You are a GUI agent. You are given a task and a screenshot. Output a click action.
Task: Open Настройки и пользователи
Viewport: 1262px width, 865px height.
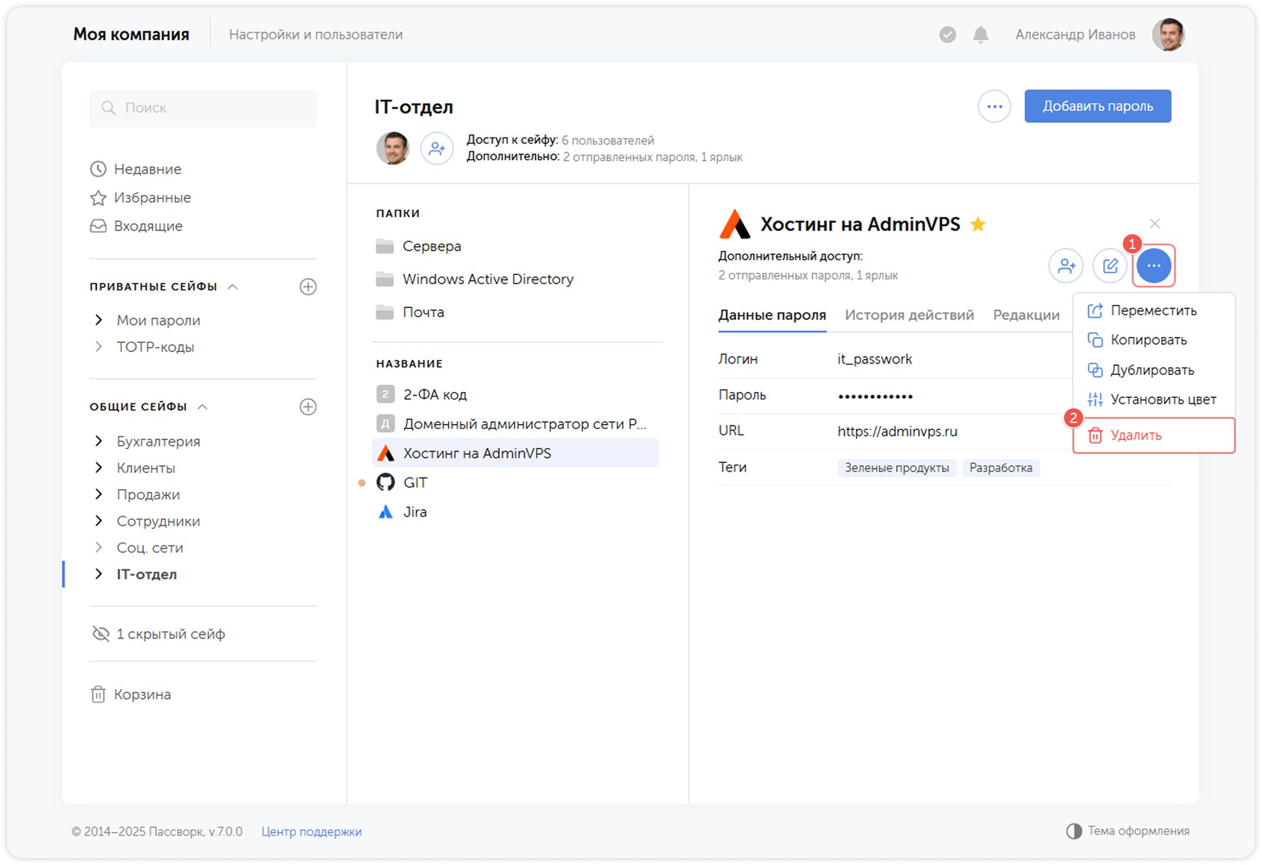[315, 35]
